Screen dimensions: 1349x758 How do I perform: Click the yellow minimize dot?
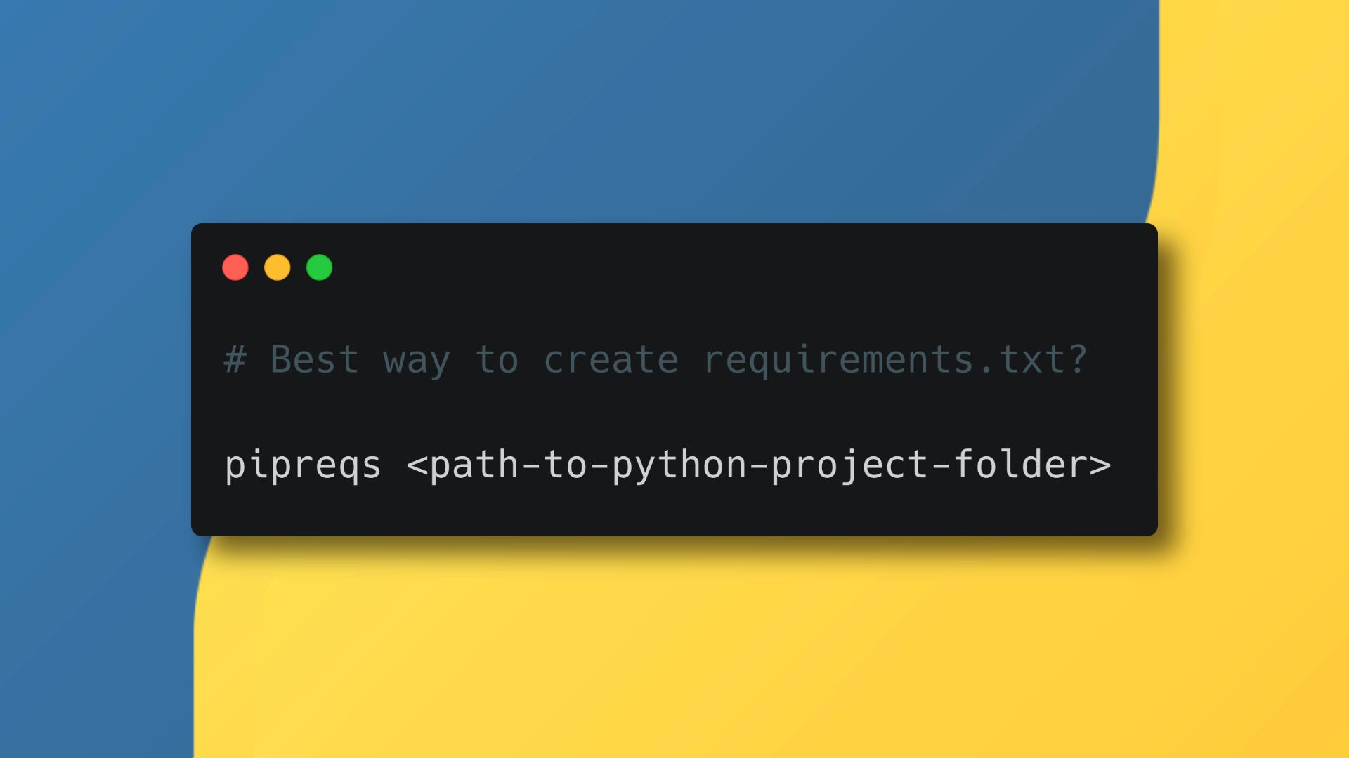pyautogui.click(x=278, y=267)
